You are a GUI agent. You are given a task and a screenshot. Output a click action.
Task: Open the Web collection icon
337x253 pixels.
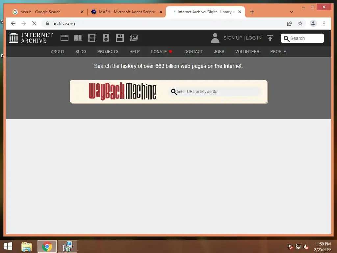(64, 38)
